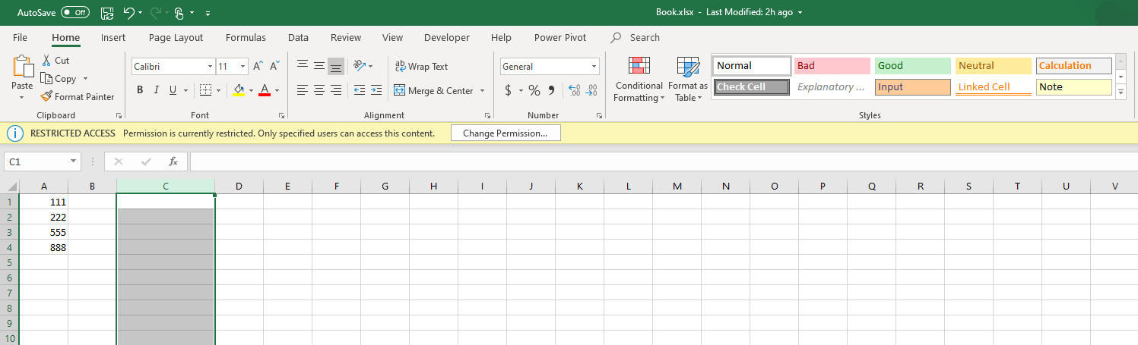Open the Power Pivot tab
Viewport: 1138px width, 345px height.
[x=559, y=37]
